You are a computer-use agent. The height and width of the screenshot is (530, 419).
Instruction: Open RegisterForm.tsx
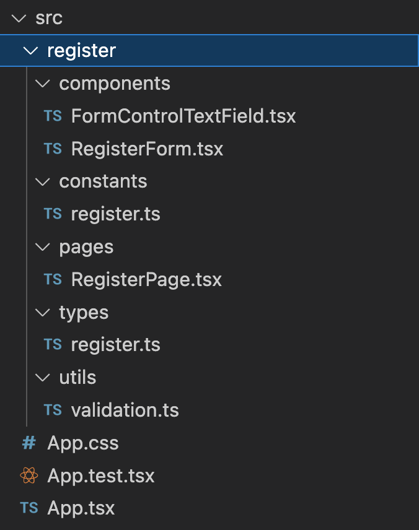tap(147, 149)
